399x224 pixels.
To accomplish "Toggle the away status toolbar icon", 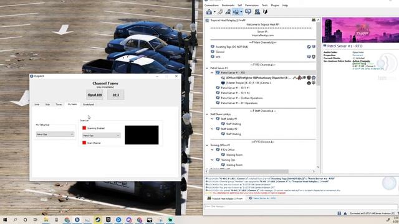I will click(236, 12).
